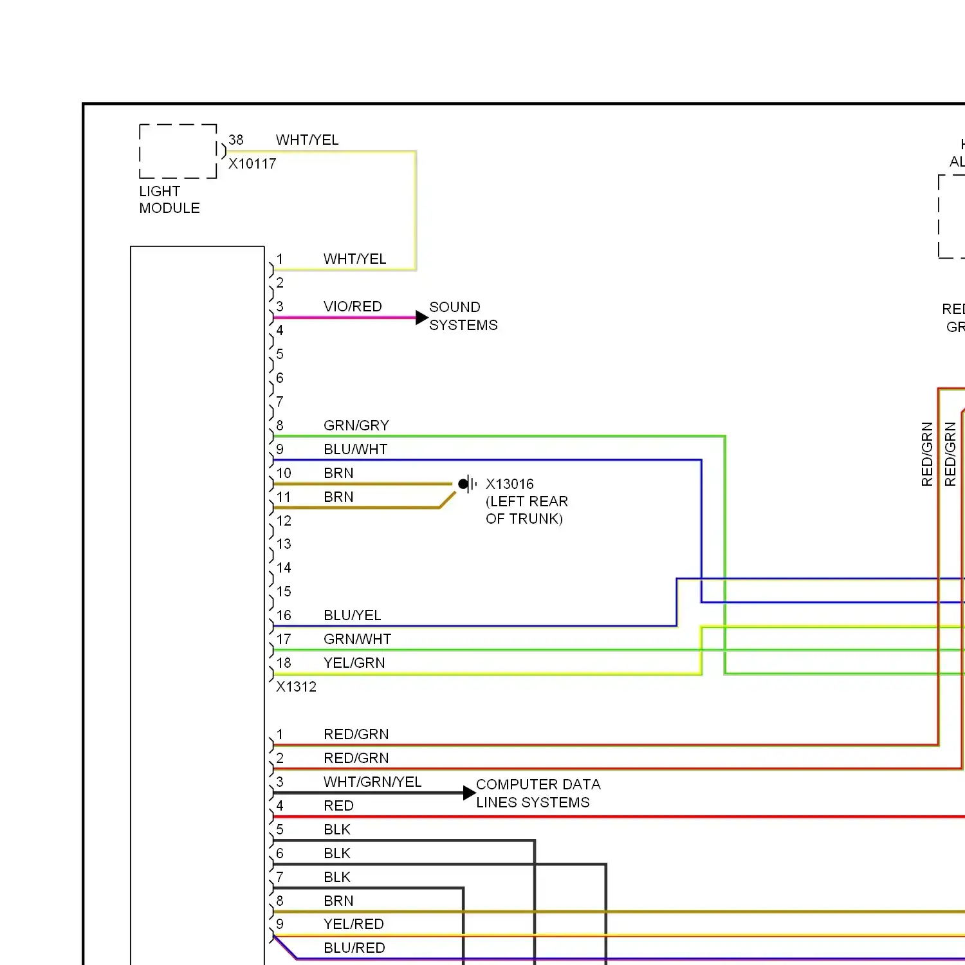Select the dashed LIGHT MODULE box
This screenshot has height=965, width=965.
click(x=178, y=151)
